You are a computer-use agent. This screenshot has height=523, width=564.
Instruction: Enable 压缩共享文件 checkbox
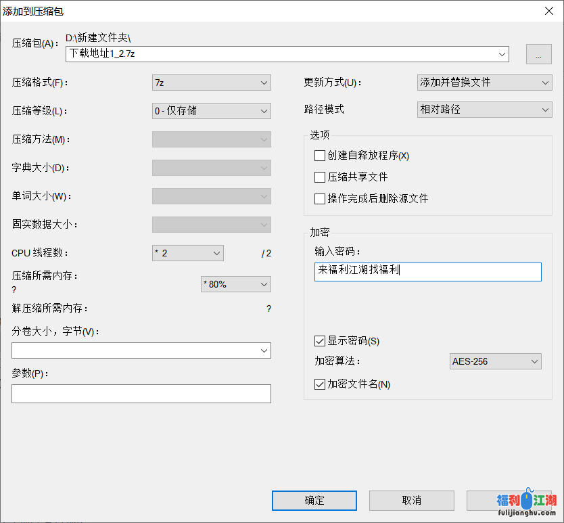click(319, 177)
